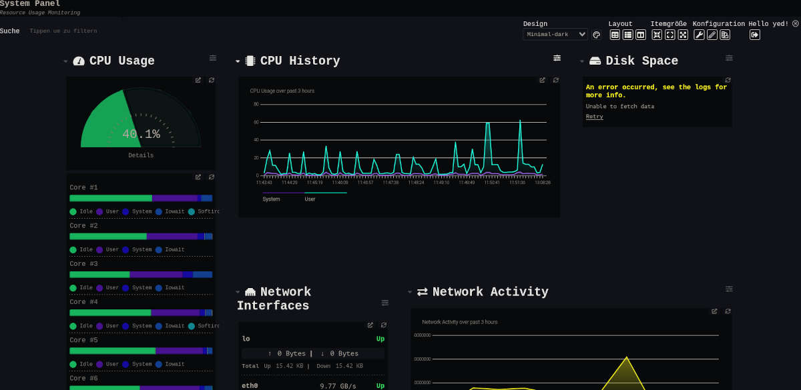Click the Core #5 usage bar
The width and height of the screenshot is (801, 390).
point(141,351)
